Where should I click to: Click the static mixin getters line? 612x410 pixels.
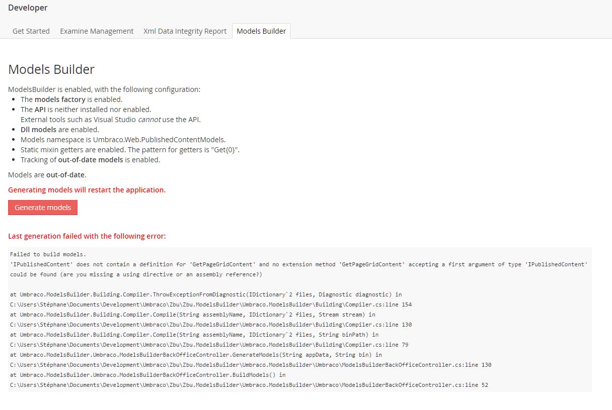[x=130, y=150]
